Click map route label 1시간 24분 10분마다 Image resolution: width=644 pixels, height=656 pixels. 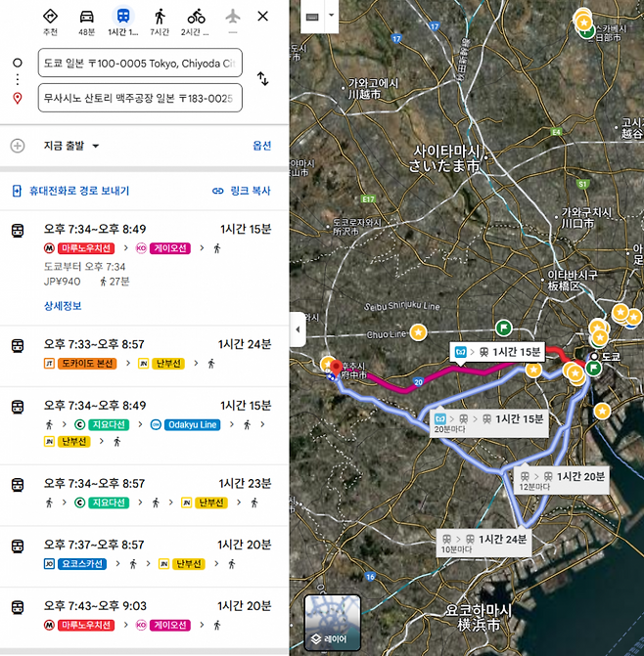pyautogui.click(x=483, y=543)
